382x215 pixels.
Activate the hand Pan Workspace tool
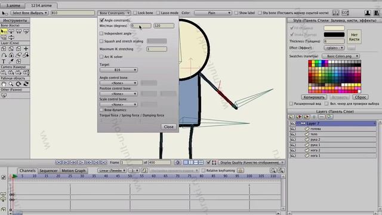pos(4,84)
